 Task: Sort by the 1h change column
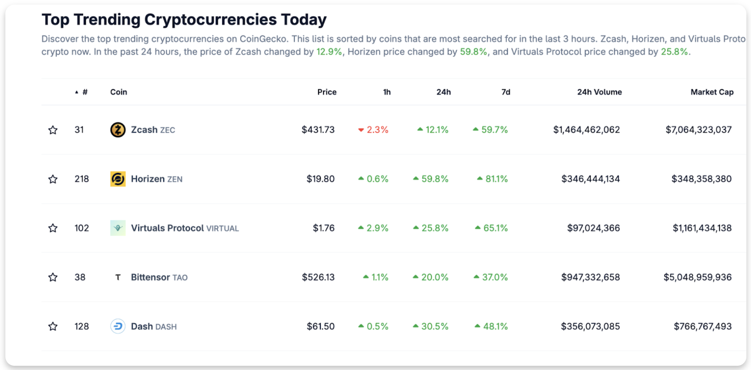387,92
